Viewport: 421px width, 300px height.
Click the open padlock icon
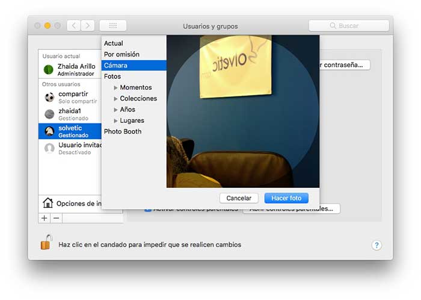click(x=46, y=242)
